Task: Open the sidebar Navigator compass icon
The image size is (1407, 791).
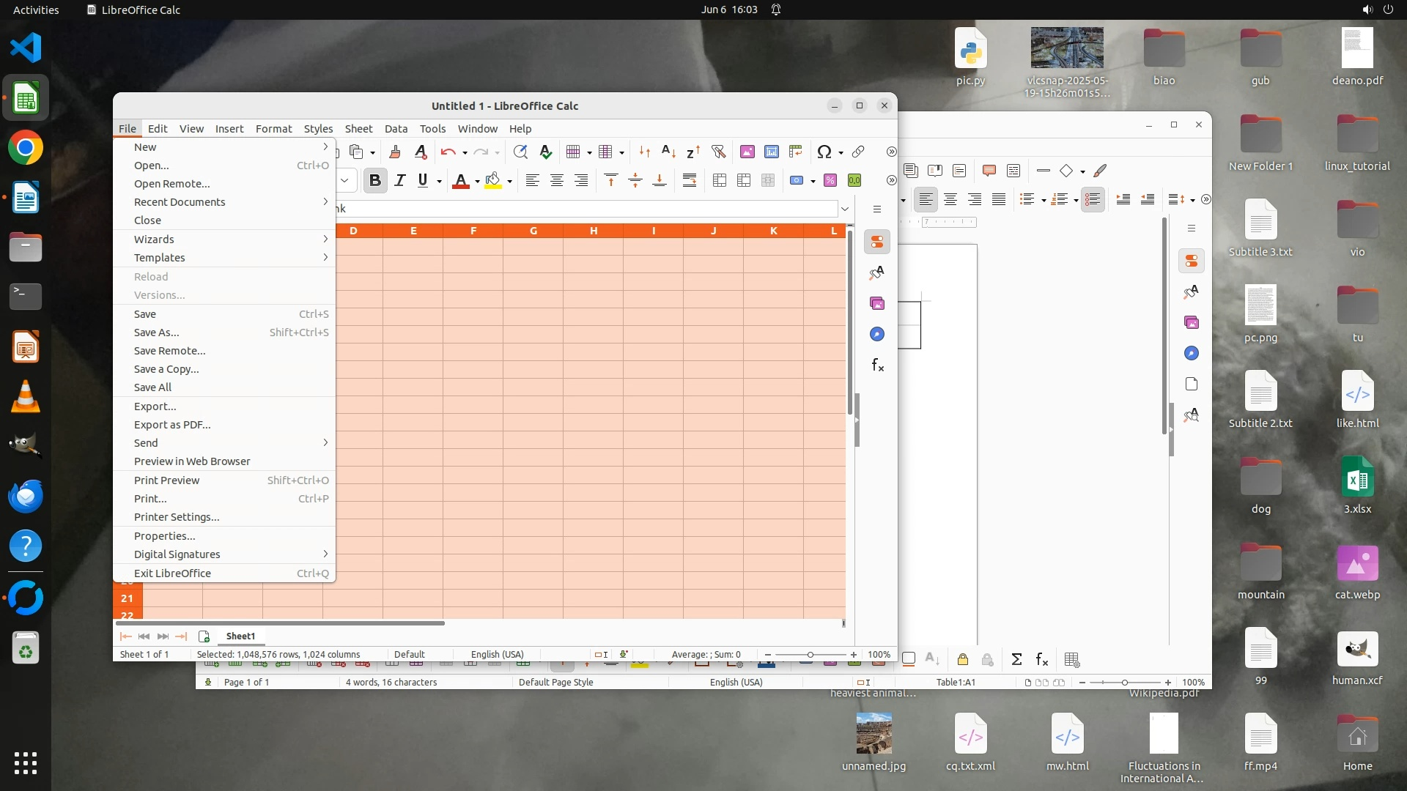Action: click(877, 335)
